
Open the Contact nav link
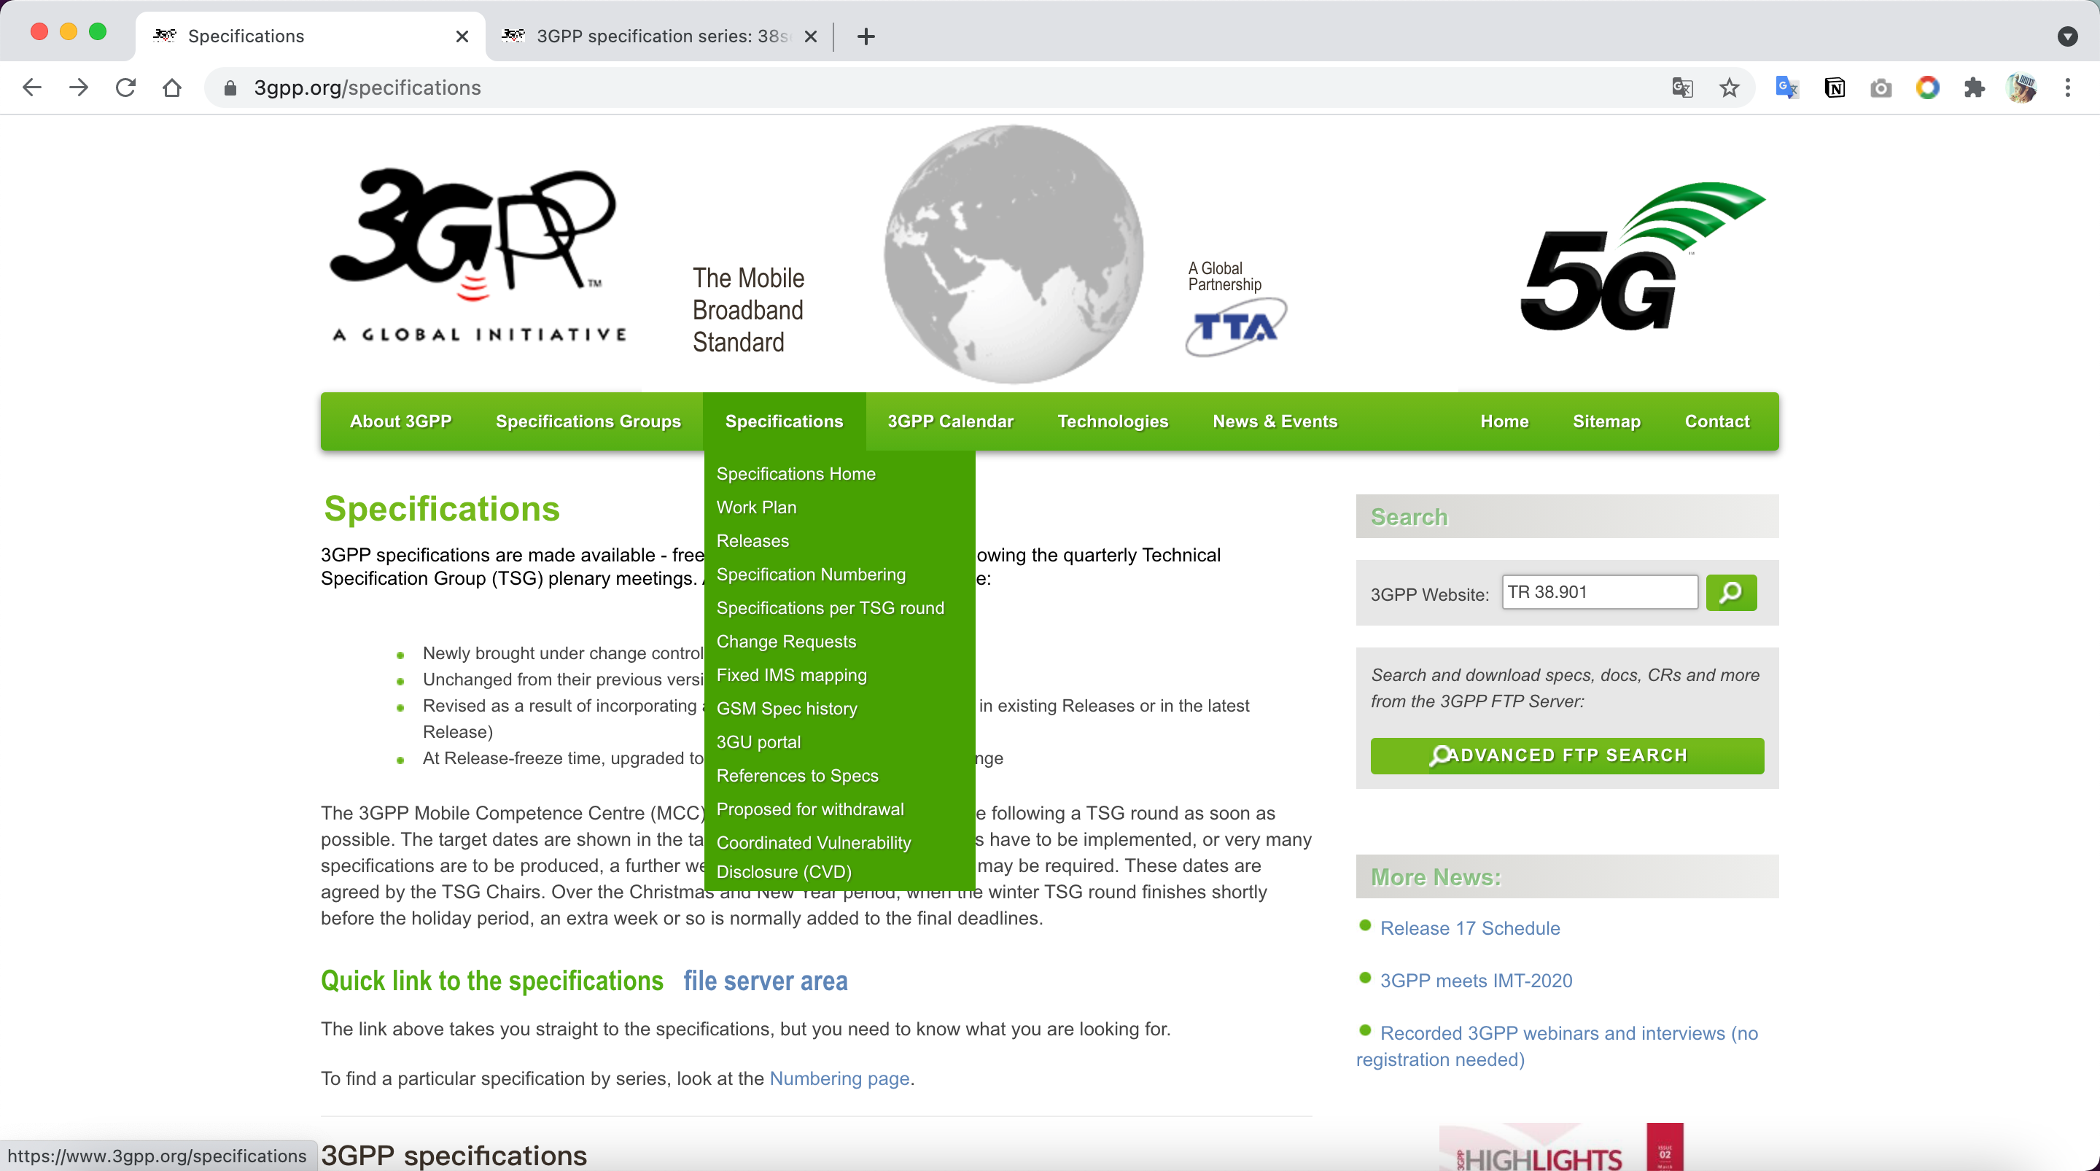click(1717, 421)
